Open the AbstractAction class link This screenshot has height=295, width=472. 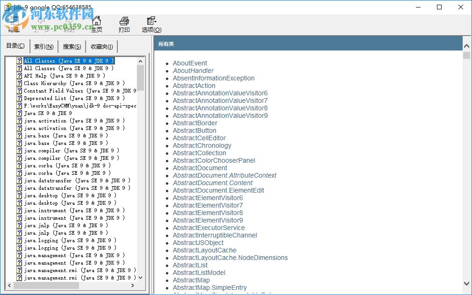(193, 86)
